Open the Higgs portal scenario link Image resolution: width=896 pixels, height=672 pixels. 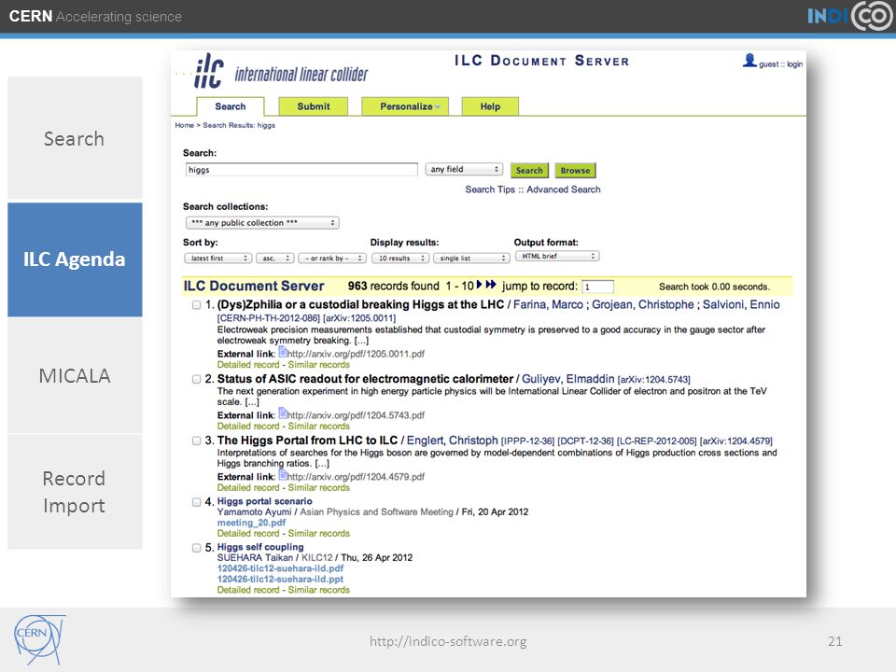(264, 501)
